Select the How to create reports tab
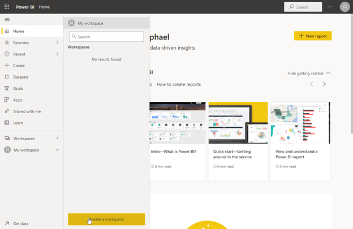 [x=179, y=84]
